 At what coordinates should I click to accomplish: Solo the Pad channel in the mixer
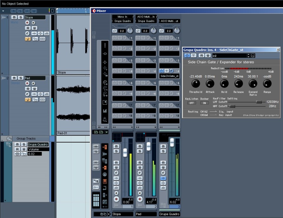(x=140, y=151)
